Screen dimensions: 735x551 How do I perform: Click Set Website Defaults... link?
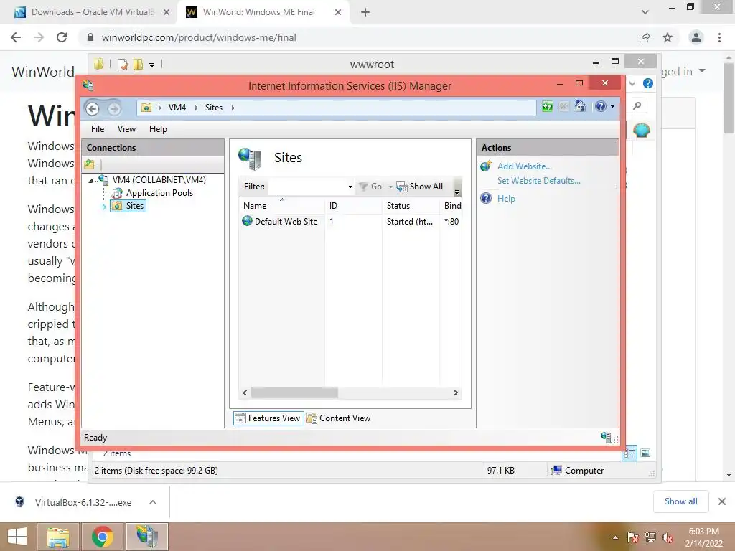[538, 180]
